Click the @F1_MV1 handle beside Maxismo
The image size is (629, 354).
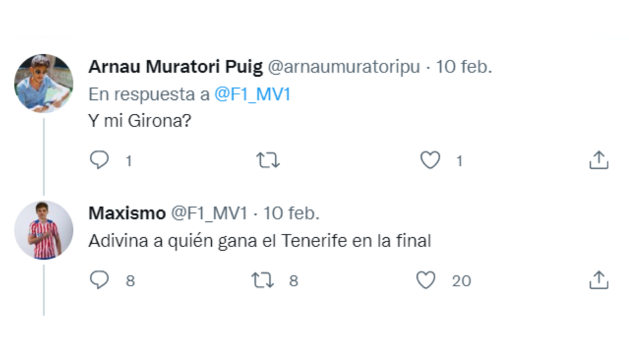tap(209, 213)
